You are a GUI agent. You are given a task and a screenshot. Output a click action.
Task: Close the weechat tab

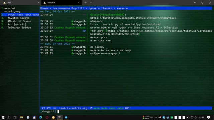click(79, 3)
